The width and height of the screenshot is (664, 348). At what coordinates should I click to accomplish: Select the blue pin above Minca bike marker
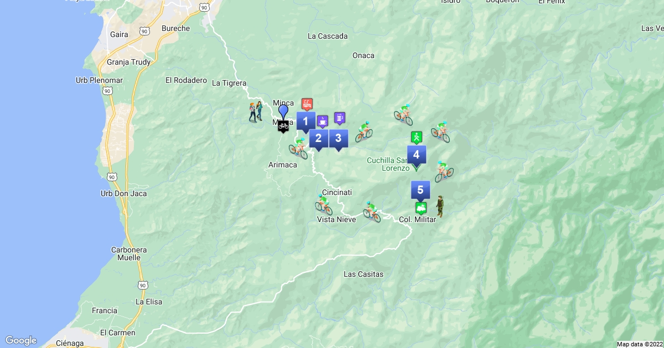pyautogui.click(x=283, y=112)
